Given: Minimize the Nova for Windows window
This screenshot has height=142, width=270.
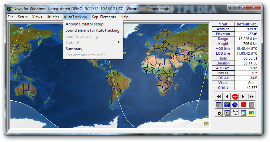Looking at the screenshot, I should tap(233, 7).
